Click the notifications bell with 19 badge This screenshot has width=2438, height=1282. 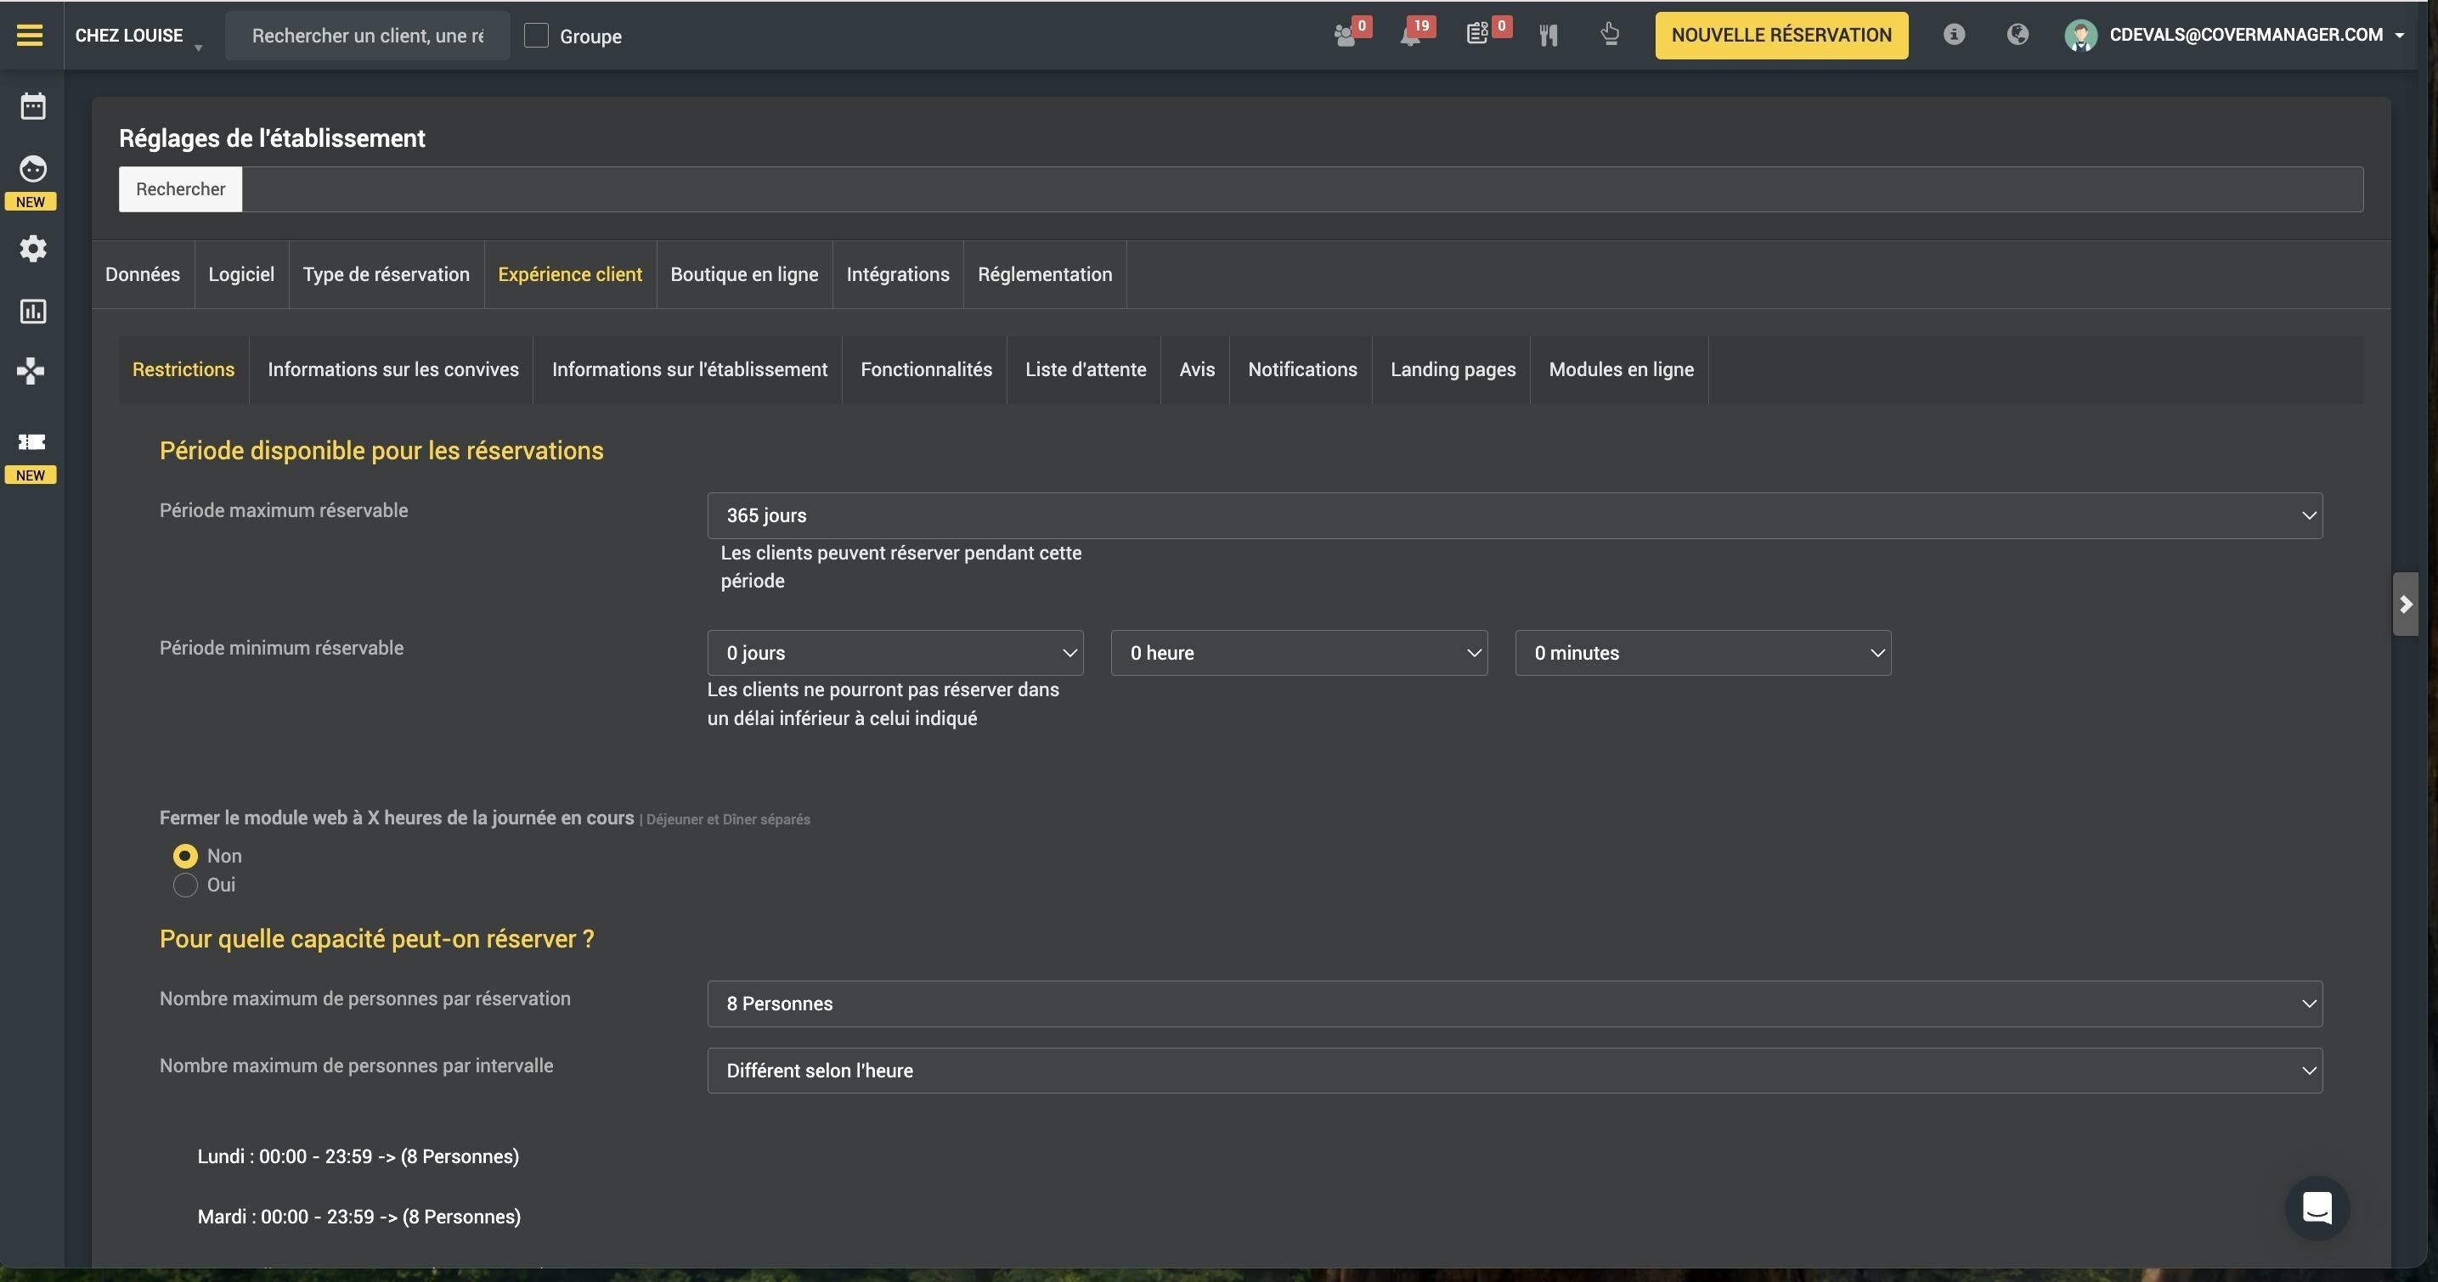point(1412,35)
